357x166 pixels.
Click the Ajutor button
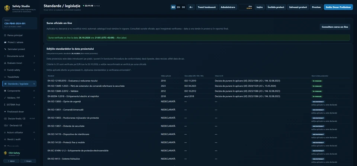click(12, 161)
